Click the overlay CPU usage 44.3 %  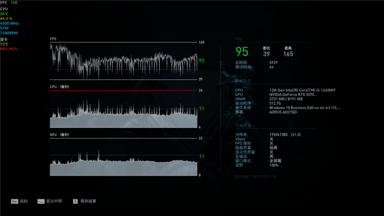pyautogui.click(x=6, y=19)
